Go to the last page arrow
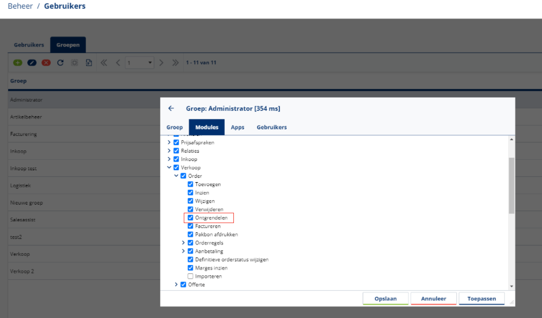The height and width of the screenshot is (318, 542). pos(175,63)
